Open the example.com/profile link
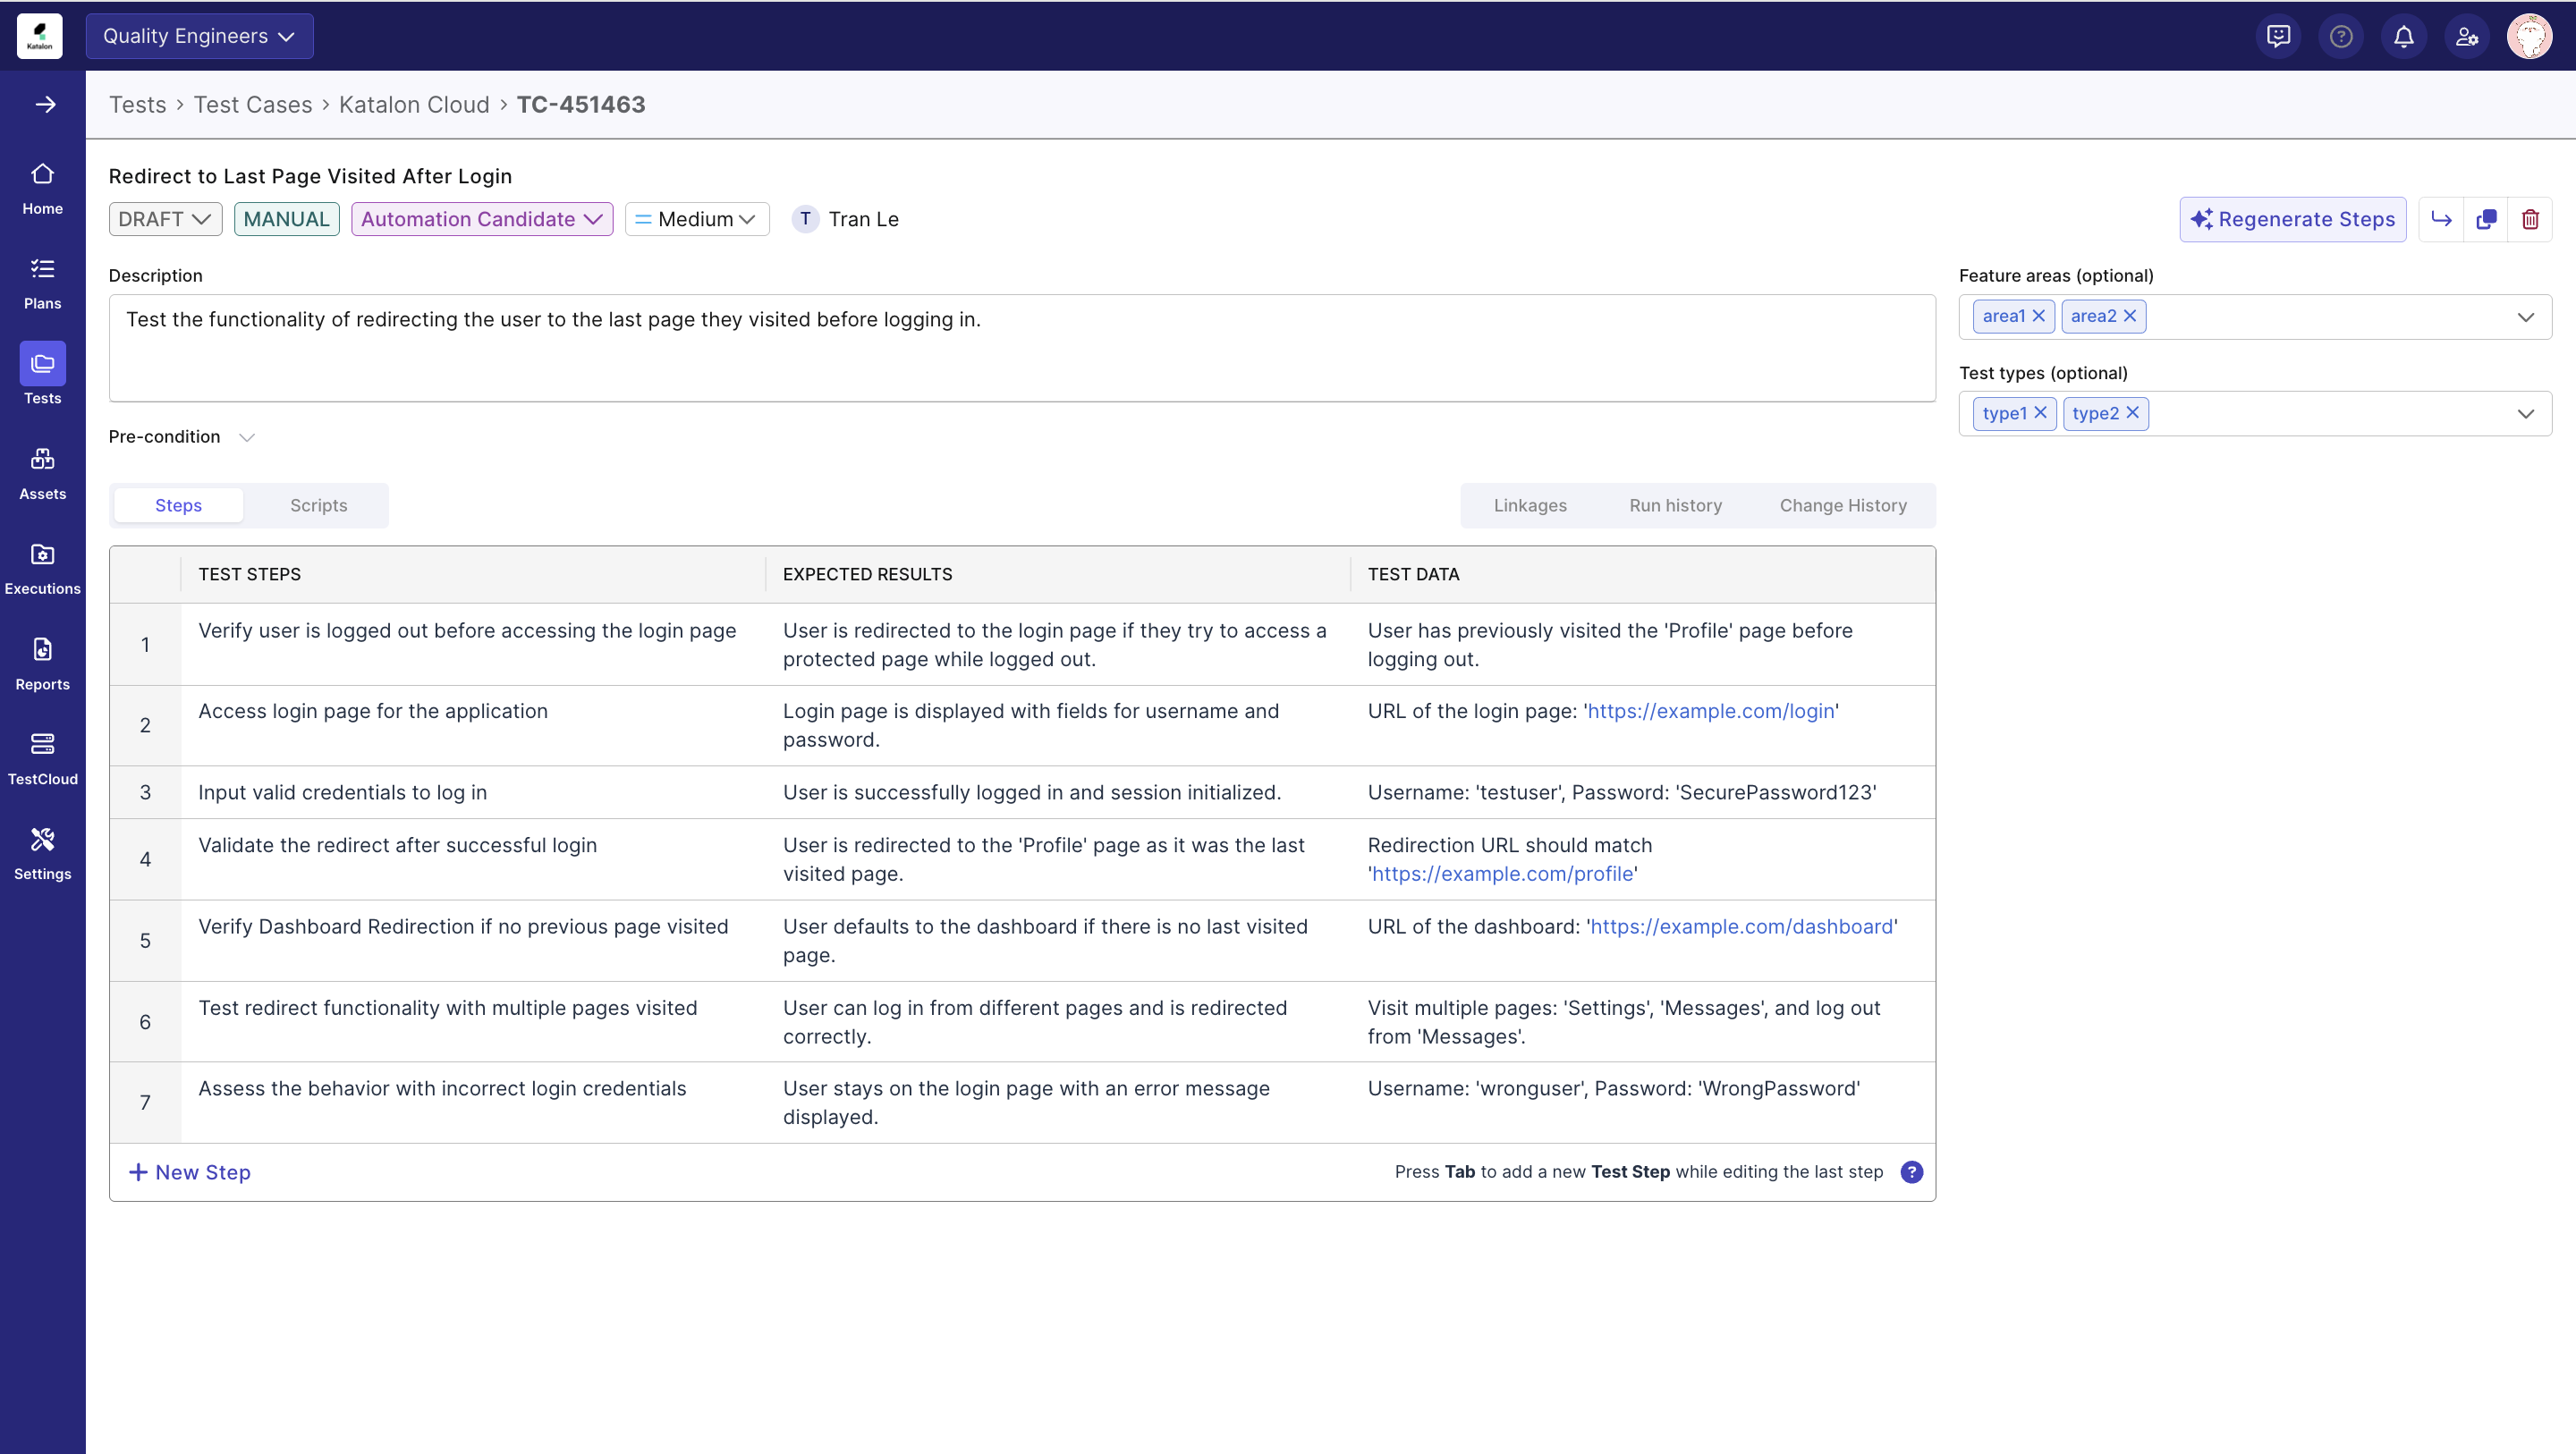 tap(1502, 874)
